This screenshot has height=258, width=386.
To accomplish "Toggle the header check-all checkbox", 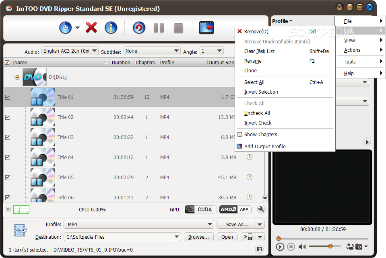I will click(x=7, y=62).
